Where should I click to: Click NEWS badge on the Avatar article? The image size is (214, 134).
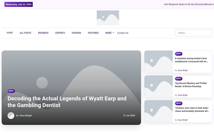(179, 54)
